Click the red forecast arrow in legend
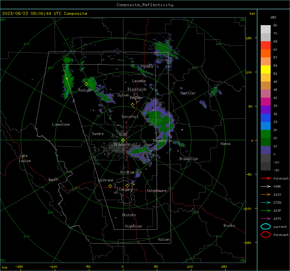Screen dimensions: 290x271 coord(266,178)
